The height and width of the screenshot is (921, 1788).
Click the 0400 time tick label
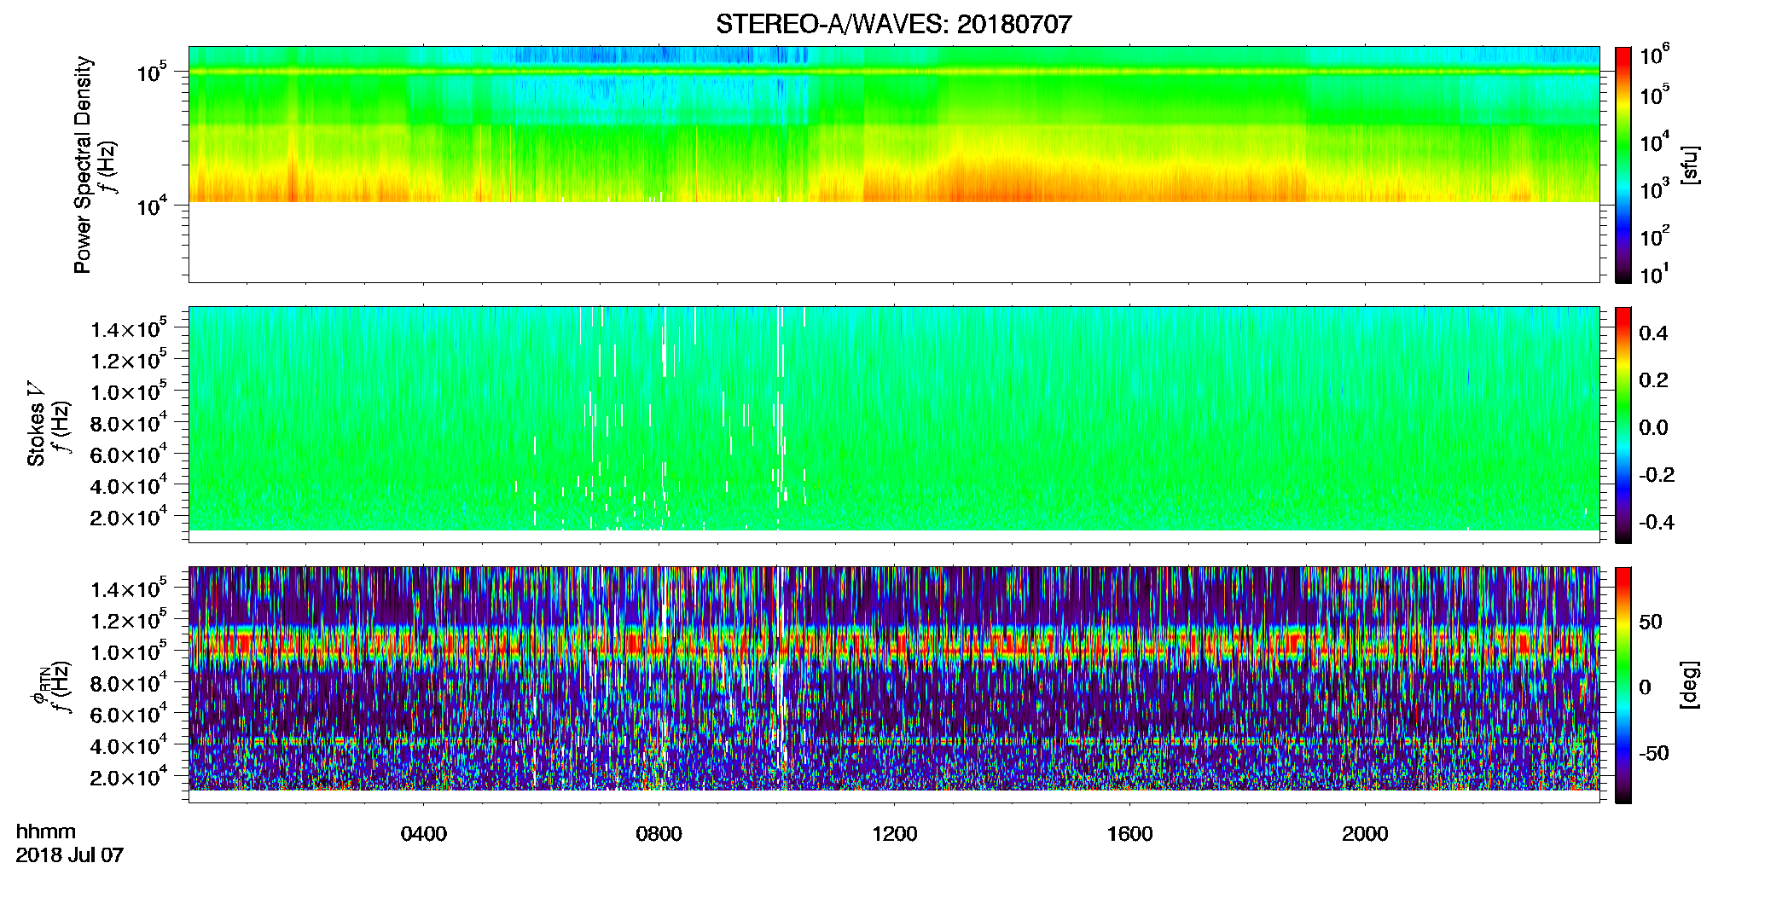pos(423,834)
